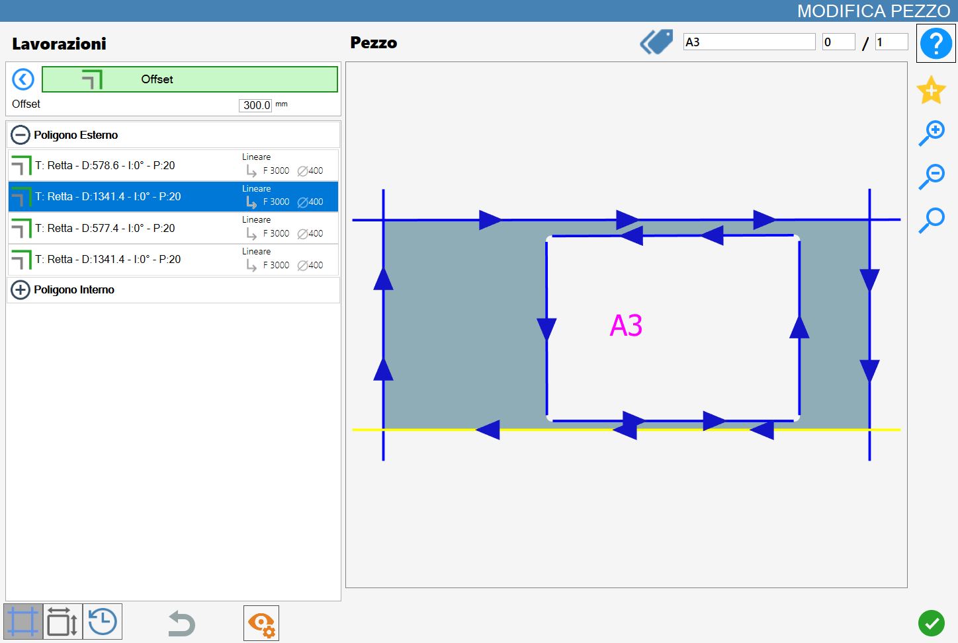Click the blue tag label icon
The height and width of the screenshot is (643, 958).
coord(656,42)
